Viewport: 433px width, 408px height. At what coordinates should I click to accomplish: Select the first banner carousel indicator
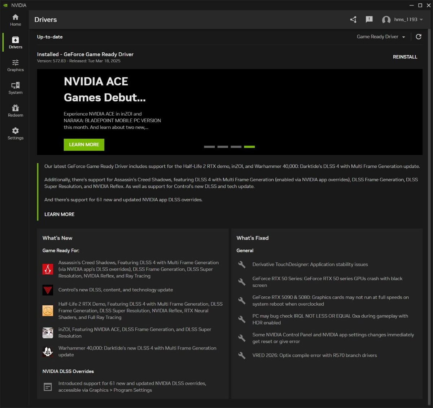coord(209,147)
